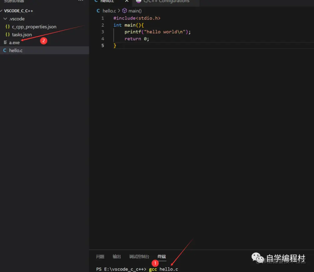Open the 调试控制台 (Debug Console) tab
This screenshot has width=314, height=272.
click(x=139, y=257)
